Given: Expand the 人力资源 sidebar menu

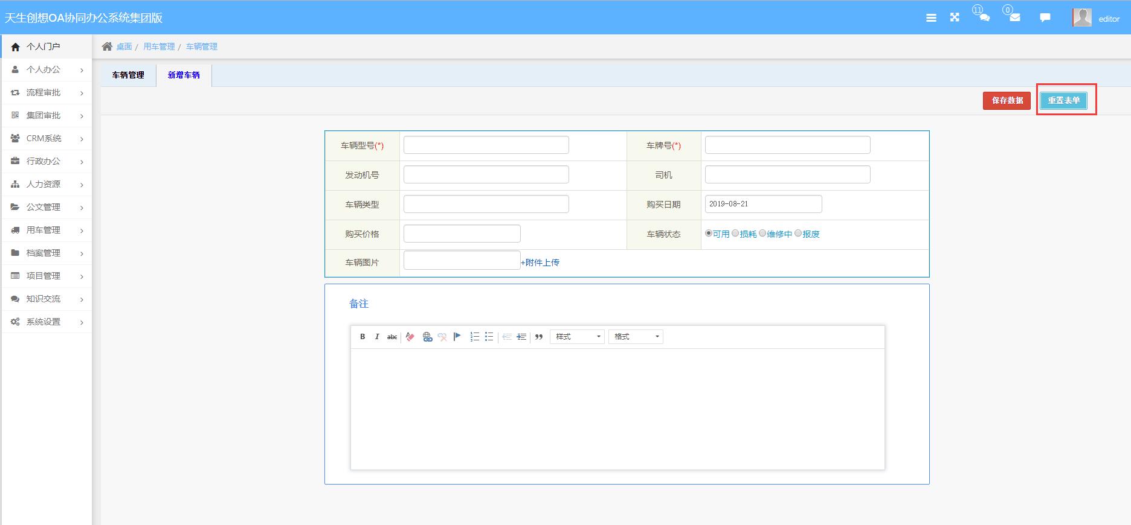Looking at the screenshot, I should (47, 185).
